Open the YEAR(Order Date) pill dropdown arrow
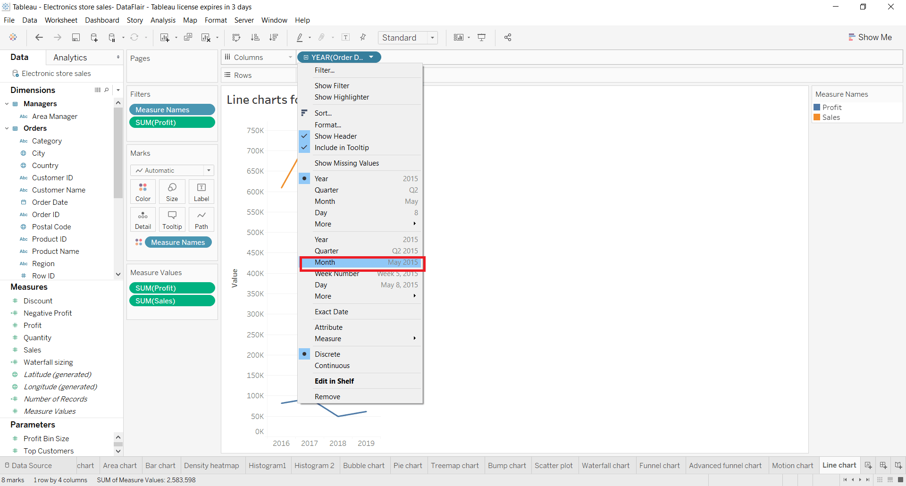This screenshot has width=906, height=486. tap(371, 57)
